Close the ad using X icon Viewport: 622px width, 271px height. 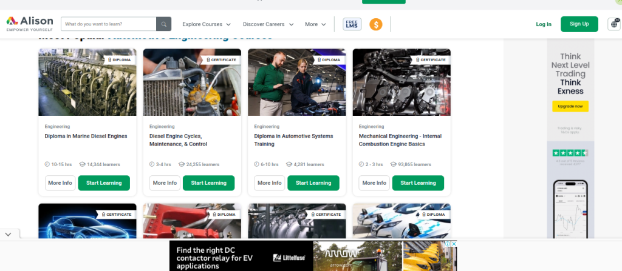tap(454, 244)
